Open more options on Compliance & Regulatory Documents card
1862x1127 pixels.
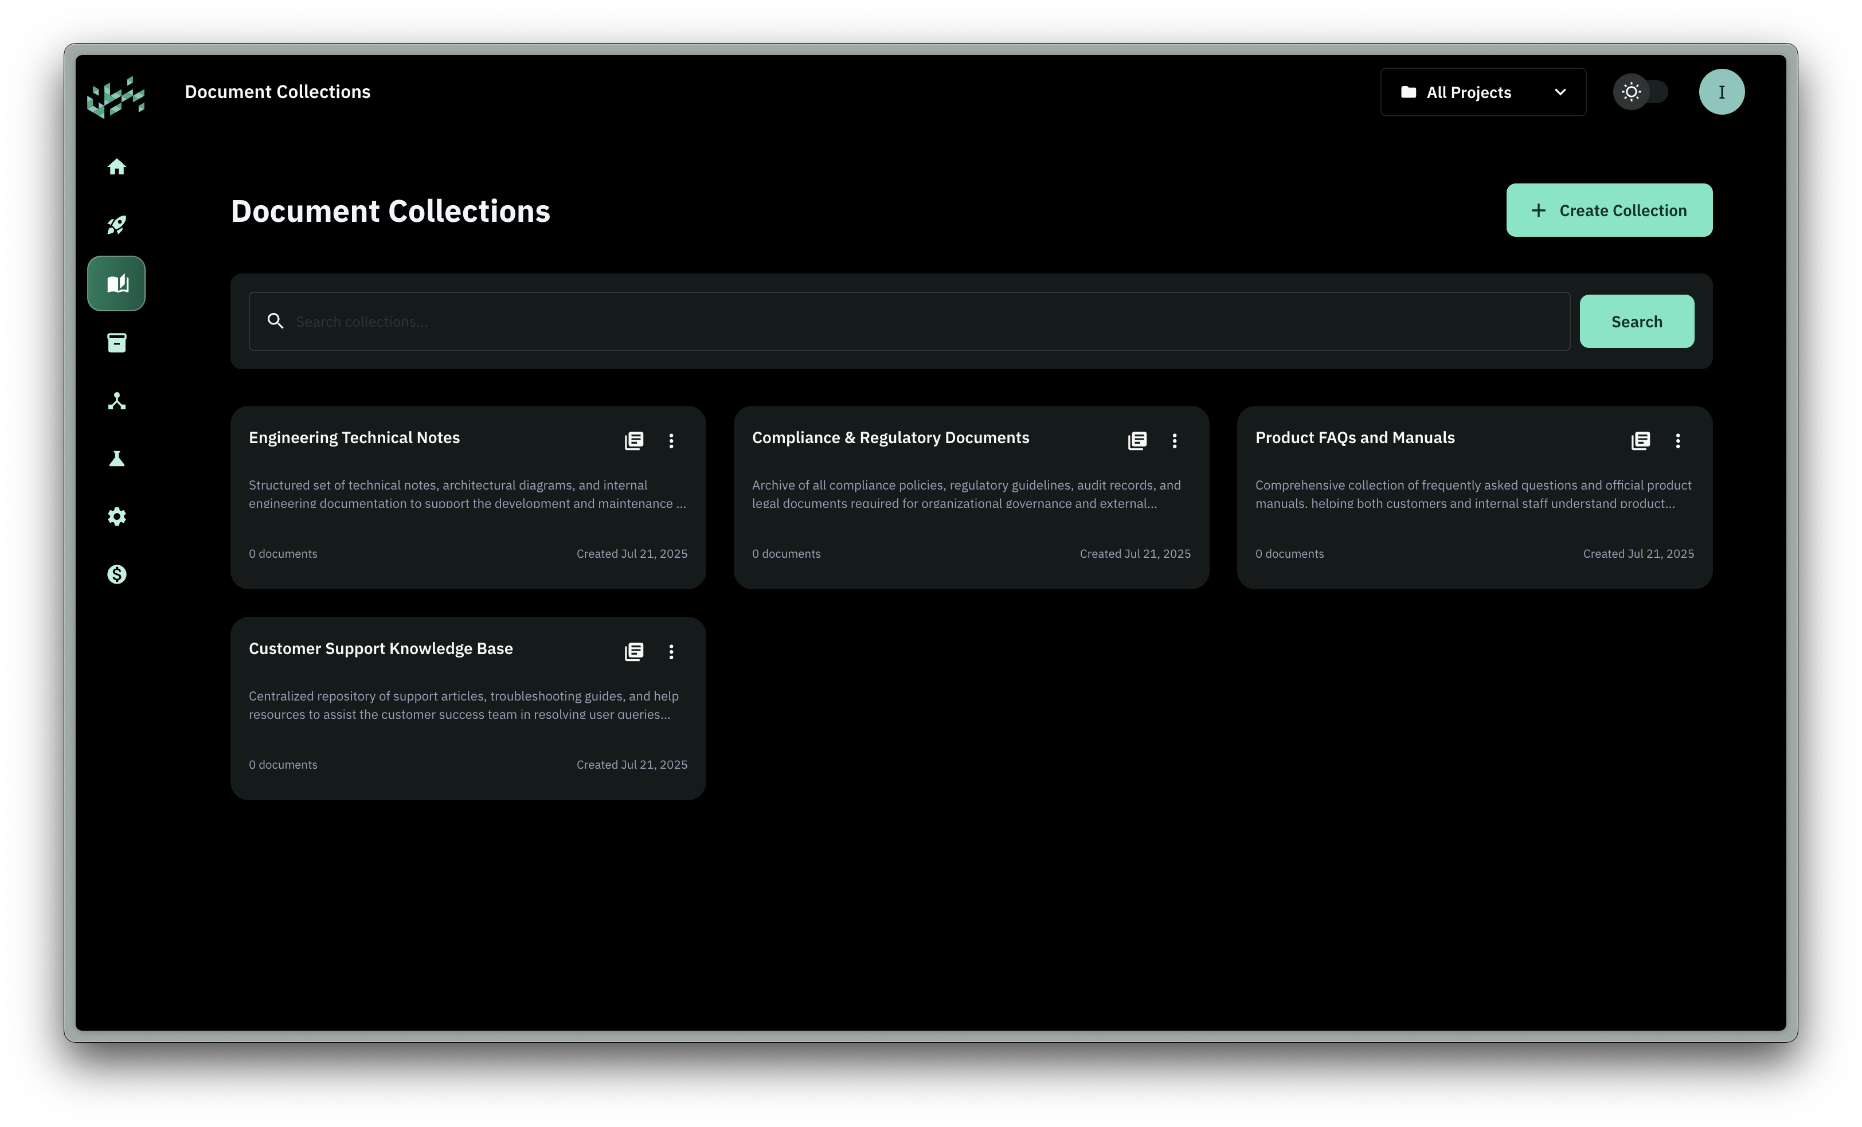point(1174,441)
